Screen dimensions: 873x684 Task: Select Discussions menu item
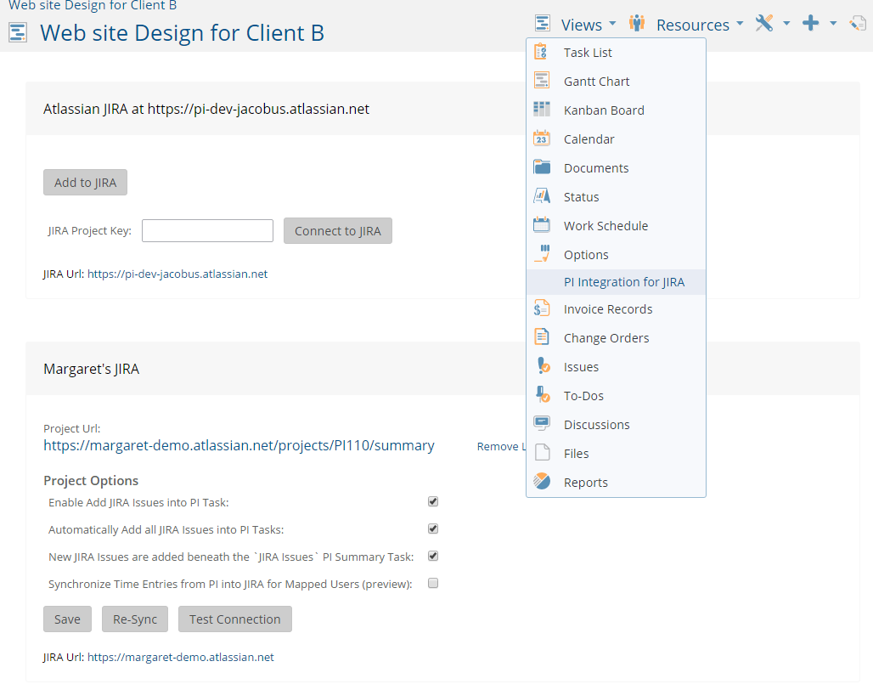616,425
